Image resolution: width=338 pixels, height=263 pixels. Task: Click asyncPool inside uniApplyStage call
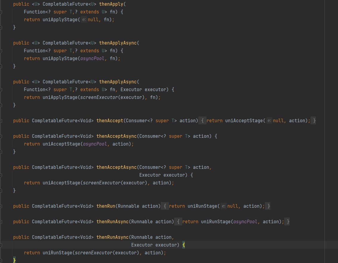[x=92, y=59]
